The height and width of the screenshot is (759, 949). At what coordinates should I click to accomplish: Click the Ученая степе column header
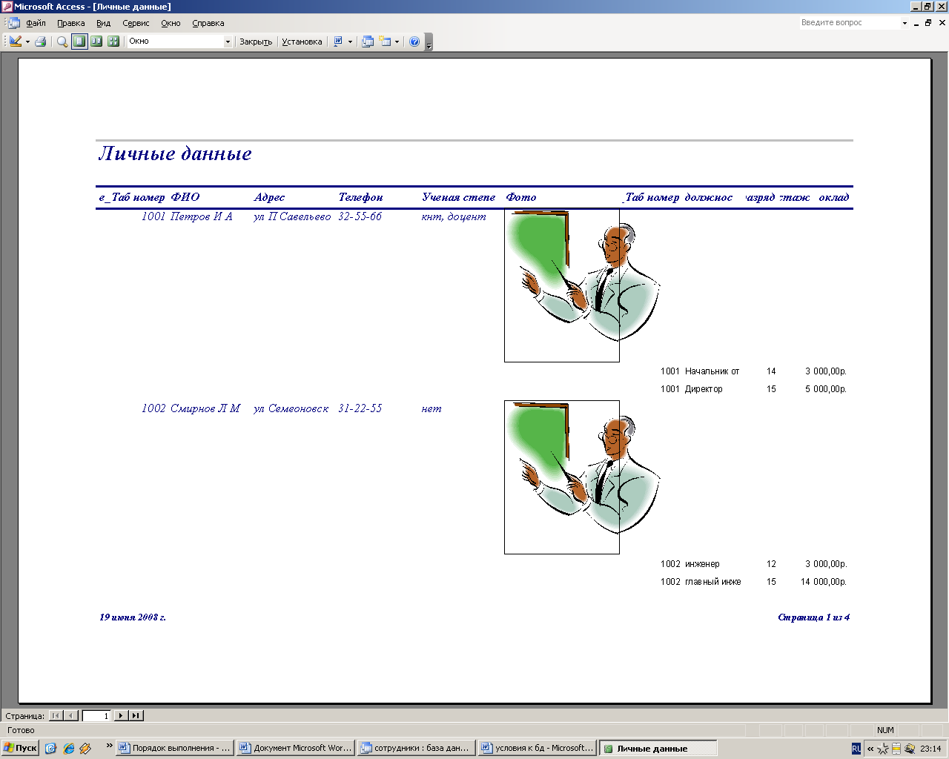(459, 197)
